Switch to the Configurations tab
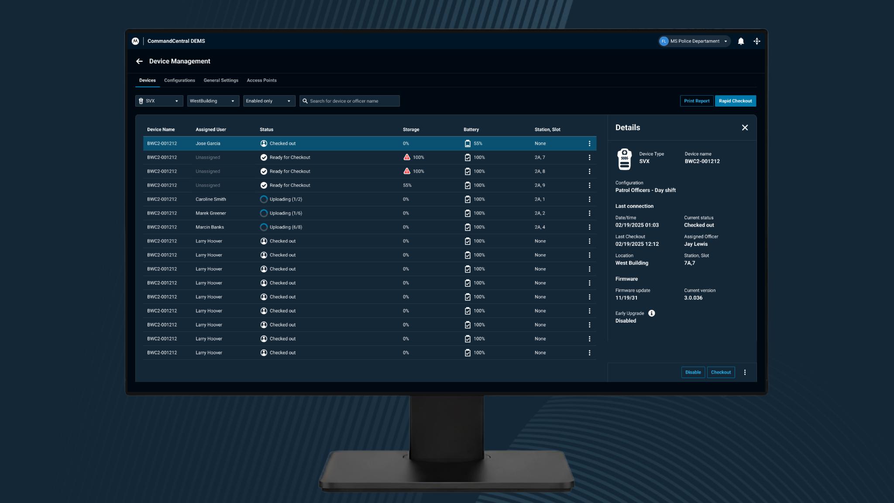This screenshot has height=503, width=894. pyautogui.click(x=179, y=81)
